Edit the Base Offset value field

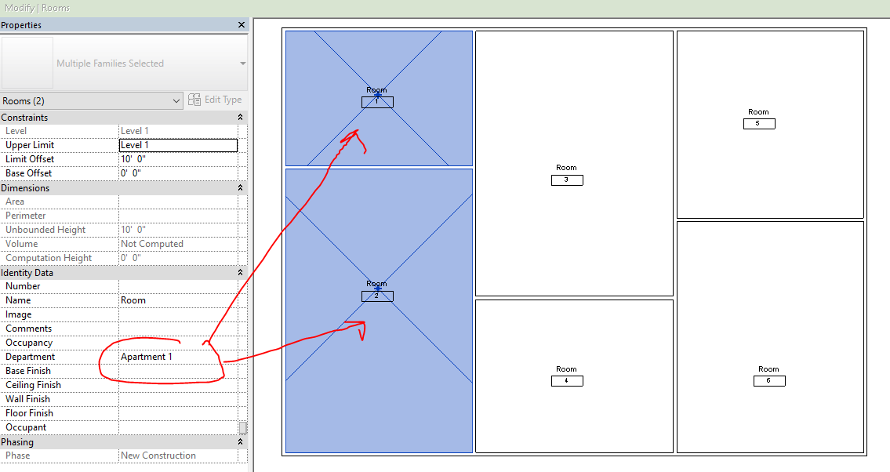[177, 172]
